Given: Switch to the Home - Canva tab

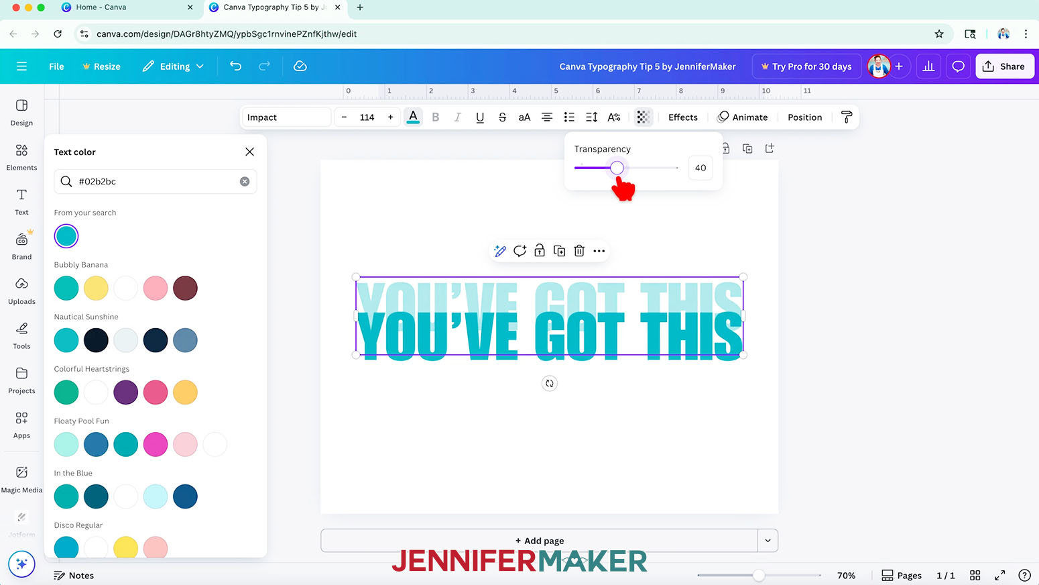Looking at the screenshot, I should click(x=101, y=7).
